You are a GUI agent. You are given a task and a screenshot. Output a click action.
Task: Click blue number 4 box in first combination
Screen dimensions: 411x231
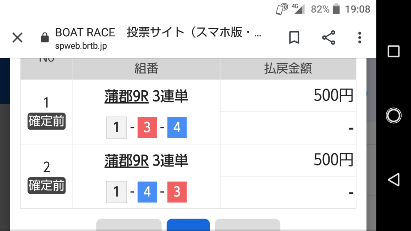[177, 127]
